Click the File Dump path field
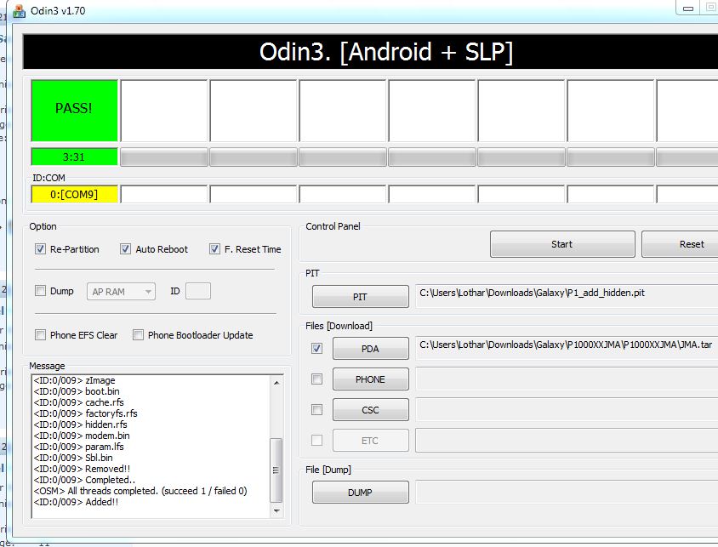The width and height of the screenshot is (718, 547). [x=567, y=492]
